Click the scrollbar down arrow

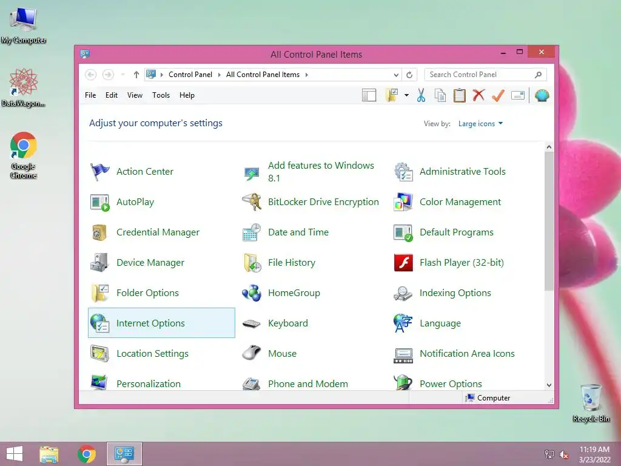pyautogui.click(x=549, y=385)
